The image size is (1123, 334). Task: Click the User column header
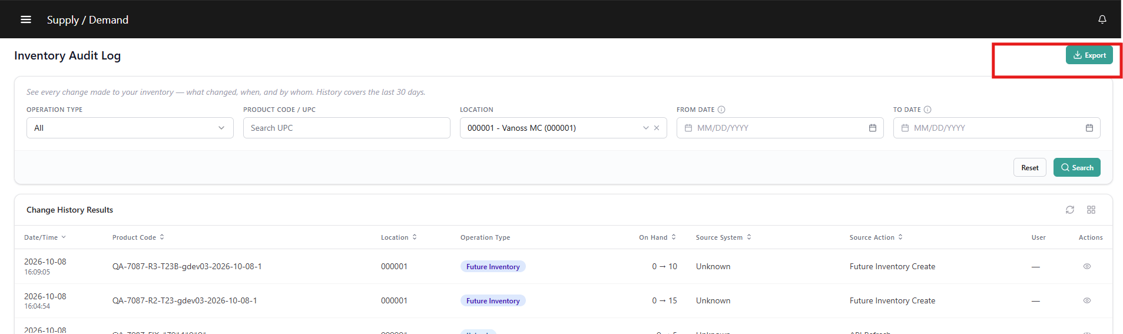click(1038, 237)
